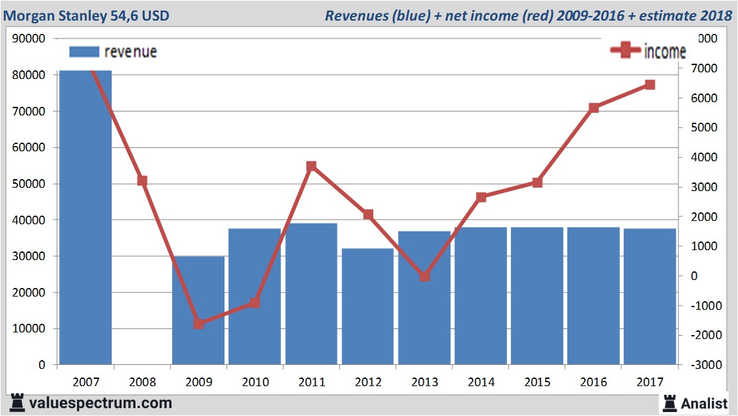Click the "2016" x-axis label

click(593, 381)
